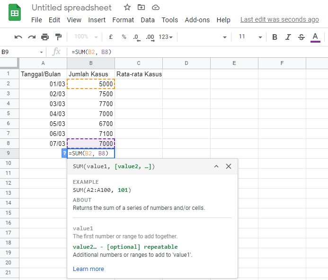
Task: Select column B header
Action: 91,63
